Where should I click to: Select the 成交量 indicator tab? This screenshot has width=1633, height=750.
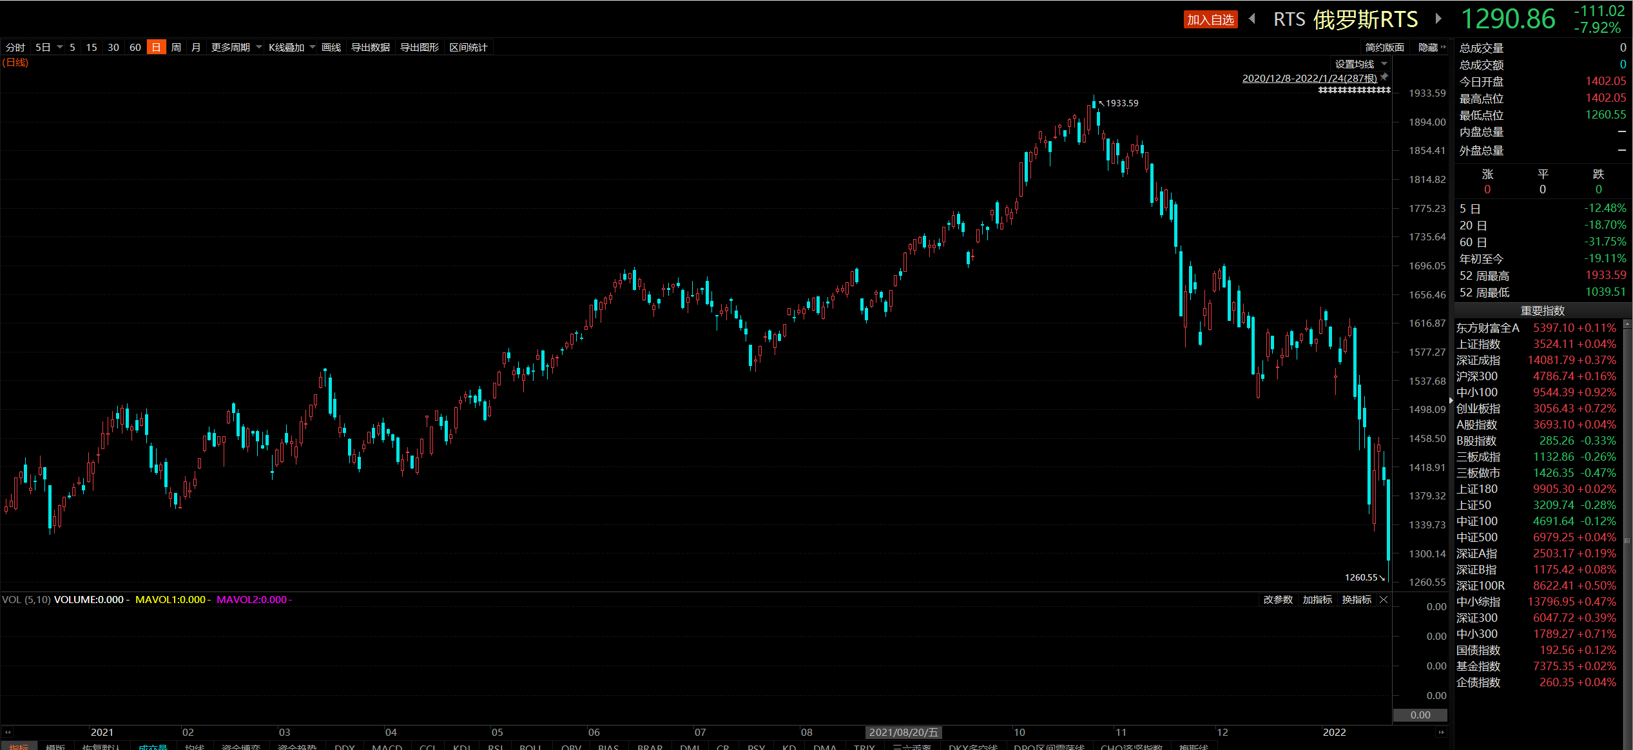click(x=152, y=747)
